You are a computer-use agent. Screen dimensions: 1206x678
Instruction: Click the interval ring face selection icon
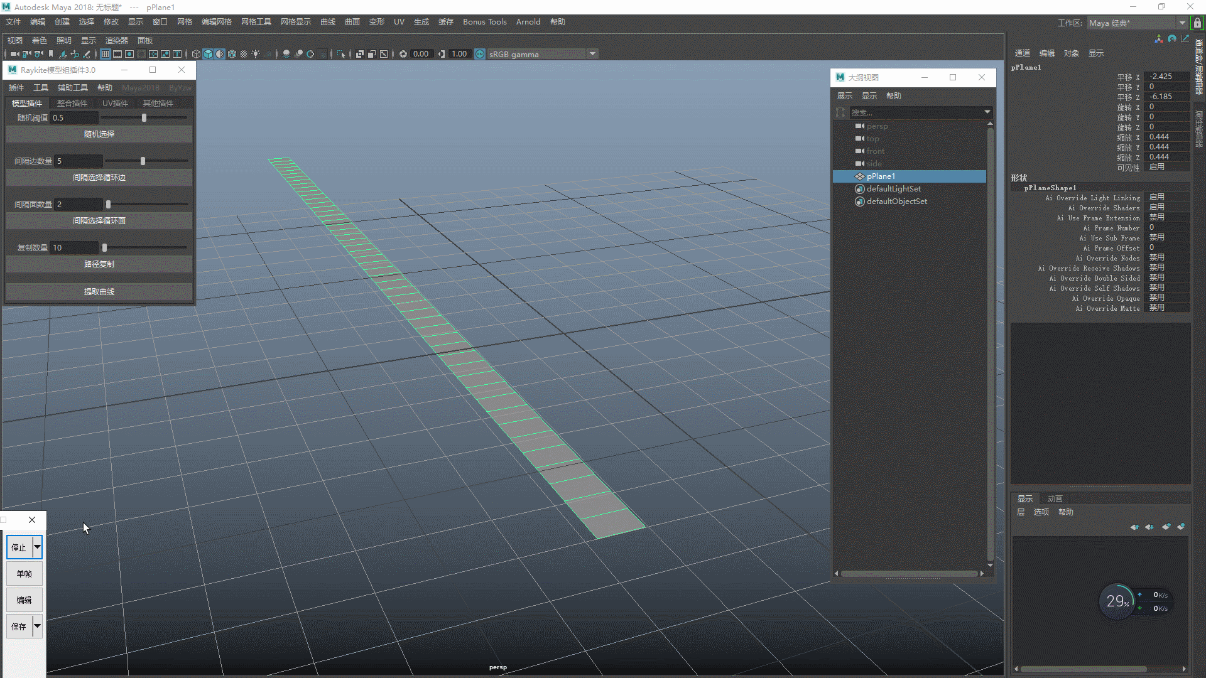[x=99, y=220]
